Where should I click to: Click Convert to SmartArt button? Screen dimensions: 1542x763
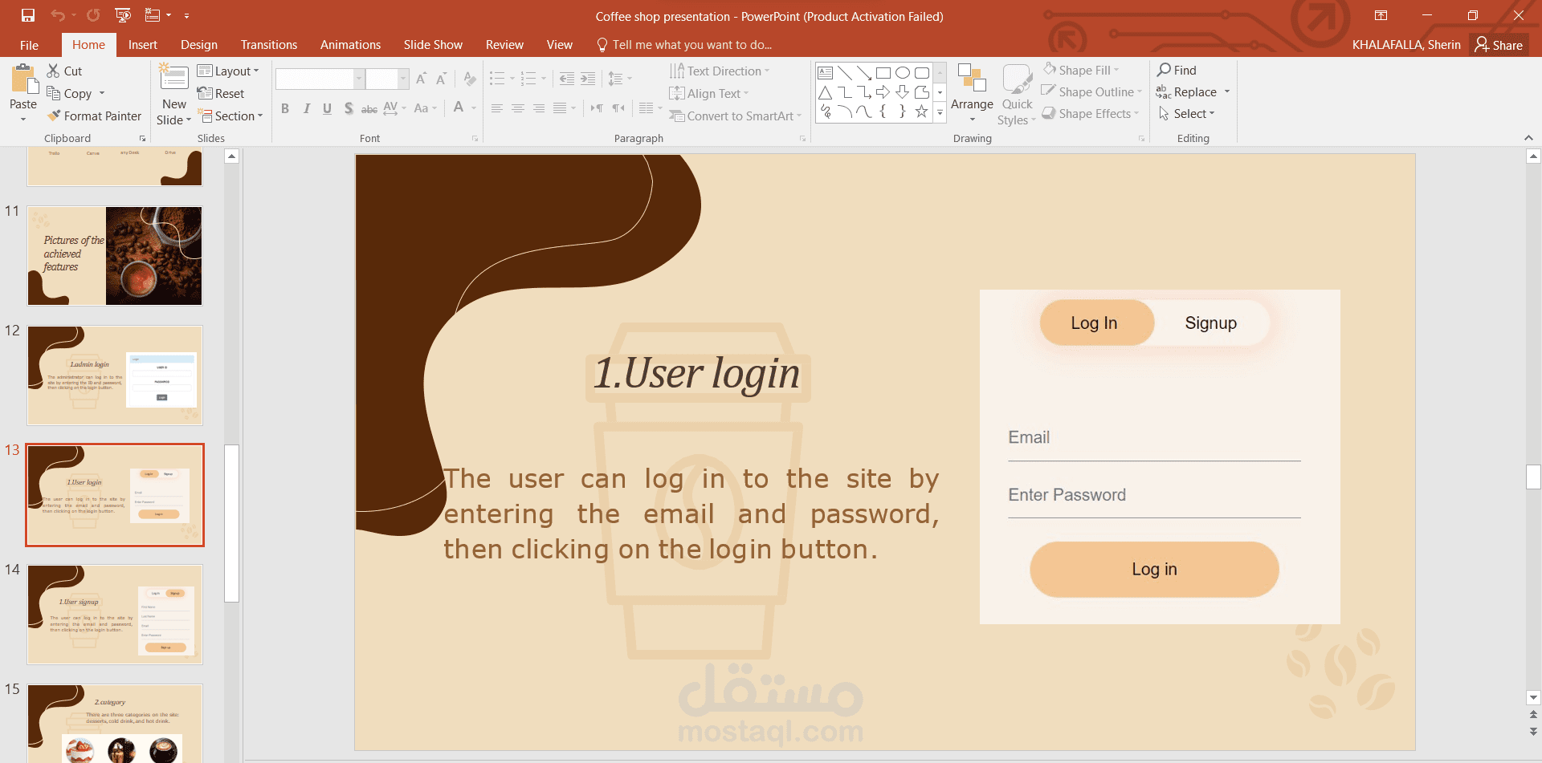pos(735,116)
